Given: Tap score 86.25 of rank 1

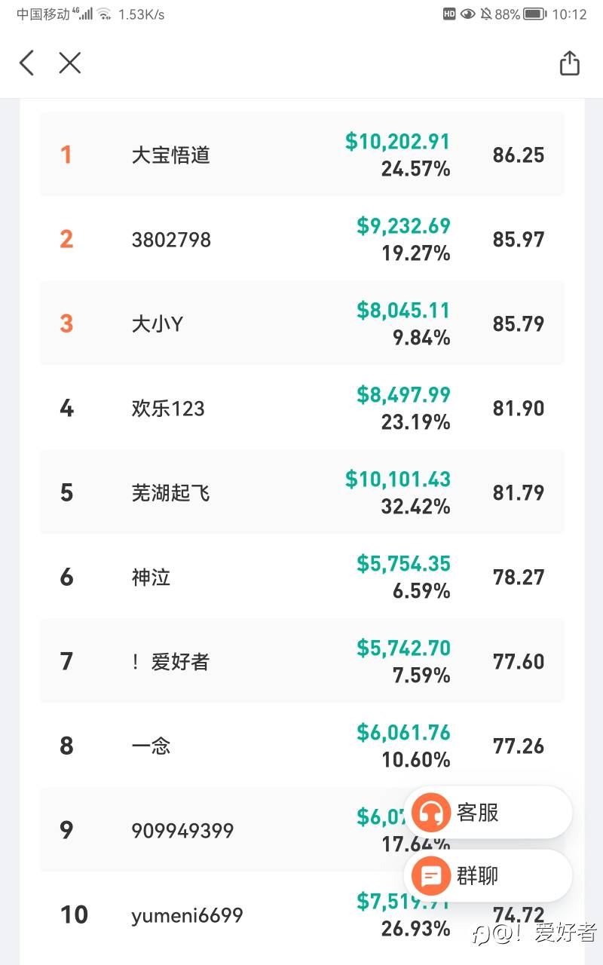Looking at the screenshot, I should click(x=519, y=155).
